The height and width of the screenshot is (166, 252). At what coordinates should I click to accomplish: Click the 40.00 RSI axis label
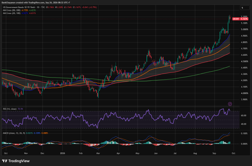pyautogui.click(x=243, y=124)
